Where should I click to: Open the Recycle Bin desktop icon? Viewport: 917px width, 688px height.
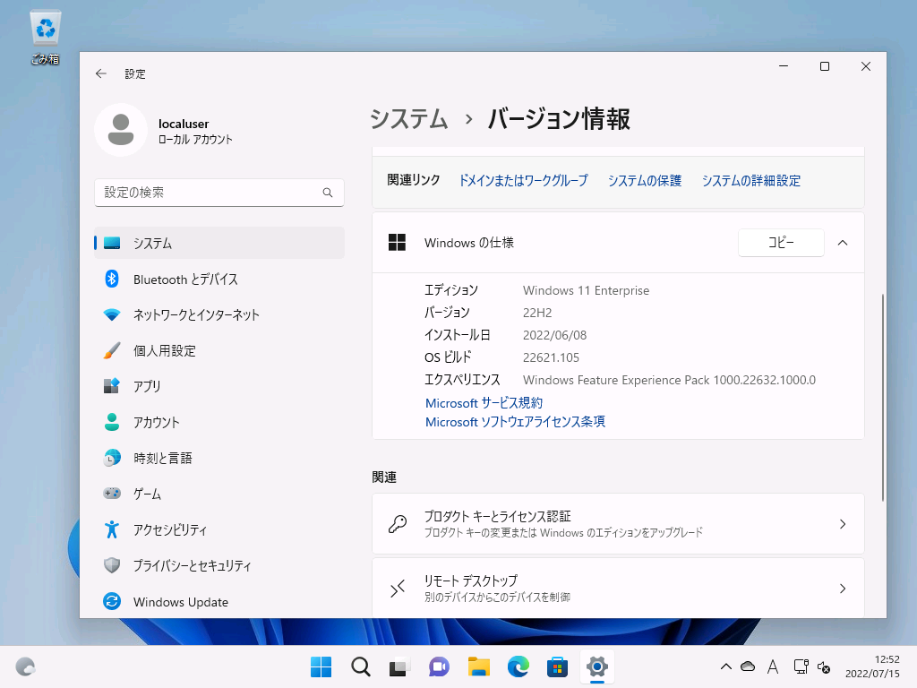[x=45, y=38]
